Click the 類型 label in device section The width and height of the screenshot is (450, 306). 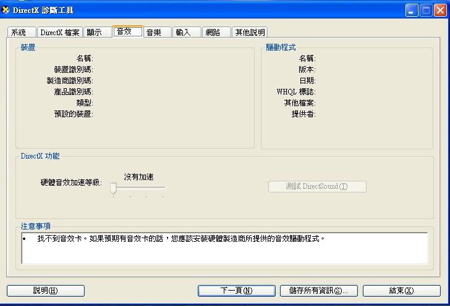point(85,103)
